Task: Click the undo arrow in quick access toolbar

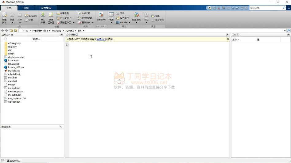Action: point(233,8)
